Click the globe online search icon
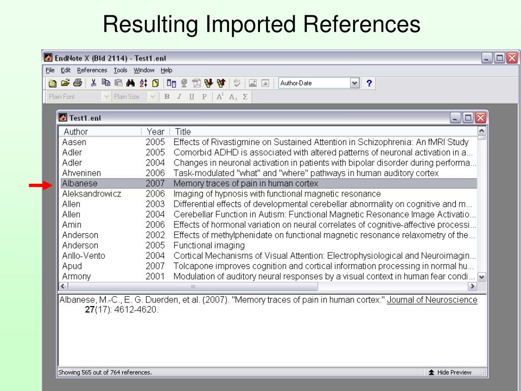This screenshot has height=391, width=521. tap(184, 83)
